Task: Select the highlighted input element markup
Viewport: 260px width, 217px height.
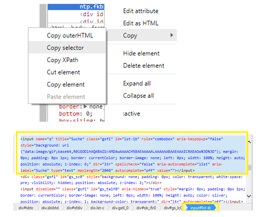Action: pyautogui.click(x=131, y=154)
